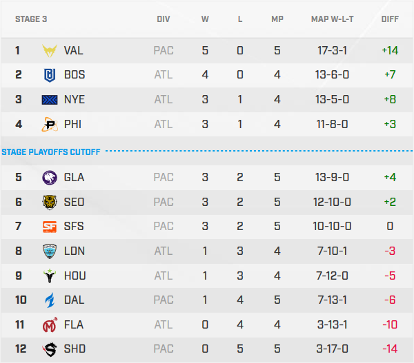Click the Boston Uprising (BOS) logo
The image size is (414, 363).
(50, 74)
